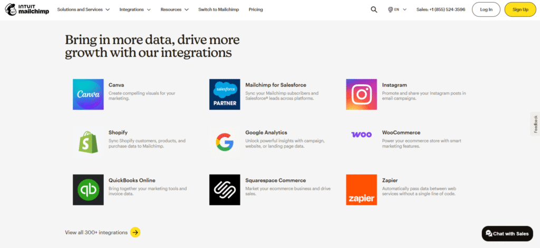The height and width of the screenshot is (248, 540).
Task: Open Switch to Mailchimp page
Action: [218, 9]
